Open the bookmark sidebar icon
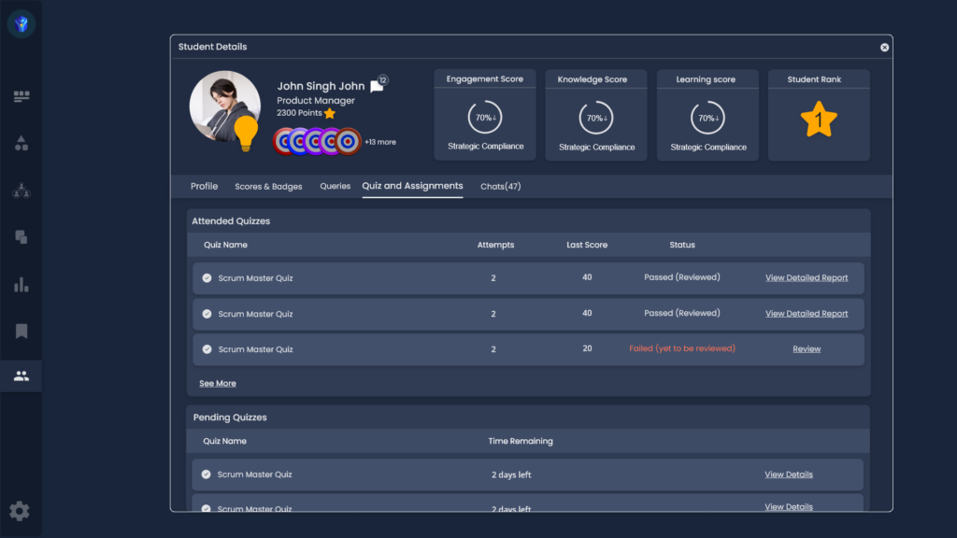 [21, 332]
